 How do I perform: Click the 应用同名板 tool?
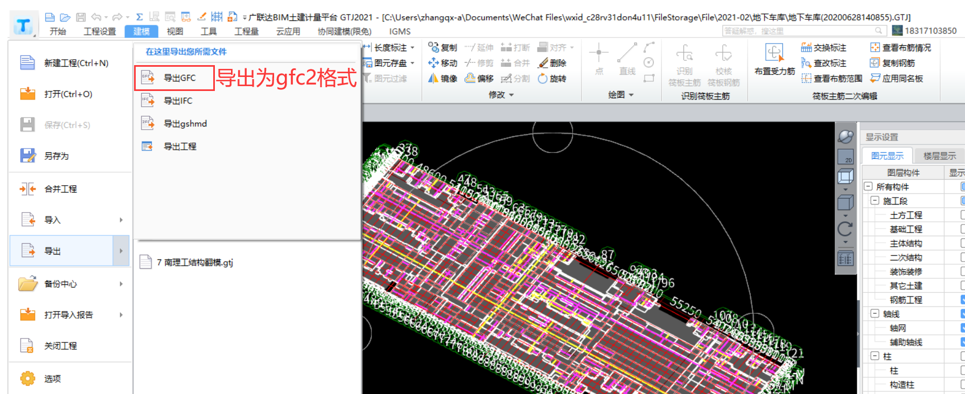pos(897,79)
